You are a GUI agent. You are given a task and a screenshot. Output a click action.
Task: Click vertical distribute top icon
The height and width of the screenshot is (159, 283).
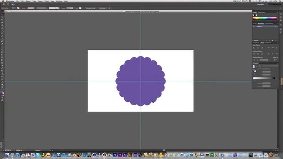[254, 54]
